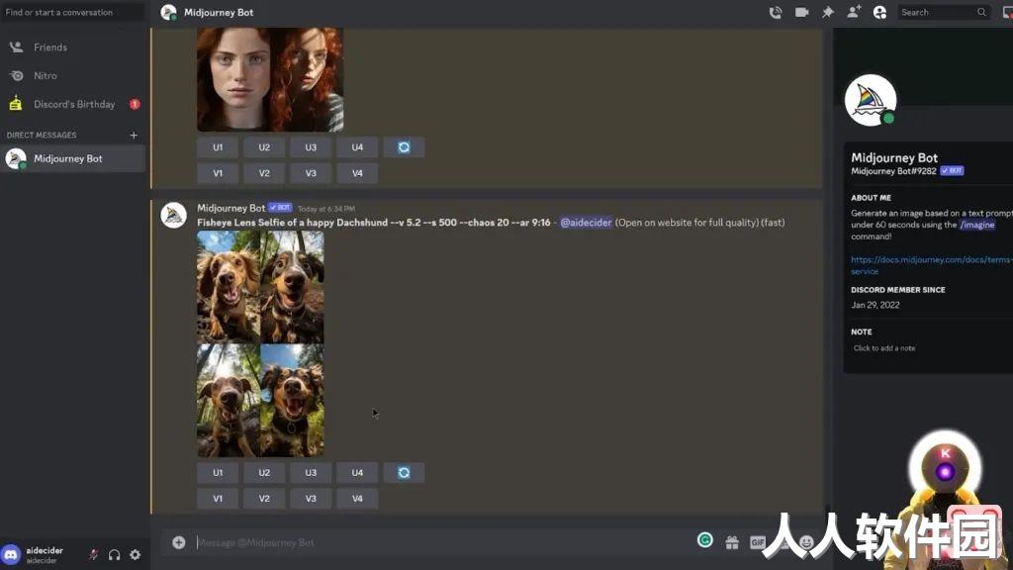Start a voice call with Midjourney Bot
The width and height of the screenshot is (1013, 570).
coord(776,12)
